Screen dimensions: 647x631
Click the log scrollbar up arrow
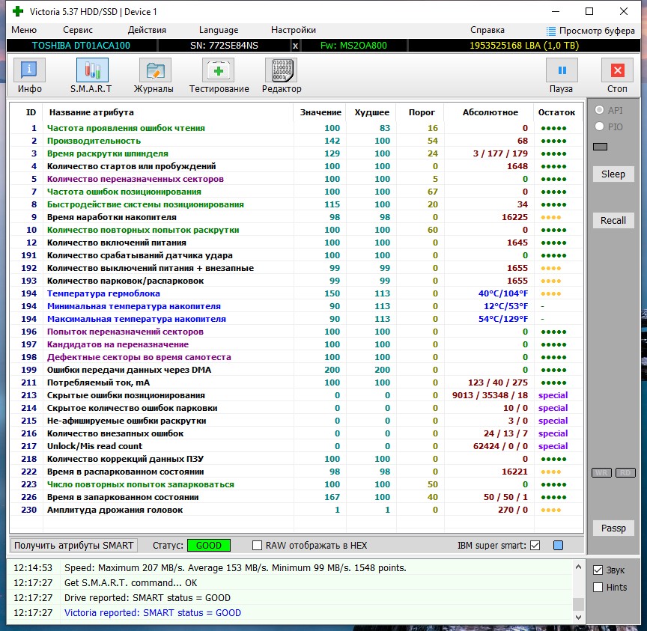click(579, 567)
